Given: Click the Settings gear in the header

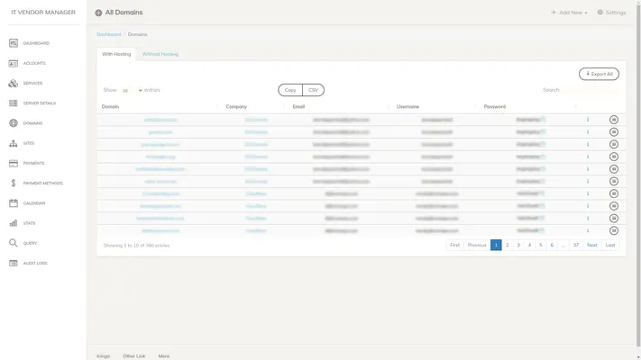Looking at the screenshot, I should [x=611, y=13].
